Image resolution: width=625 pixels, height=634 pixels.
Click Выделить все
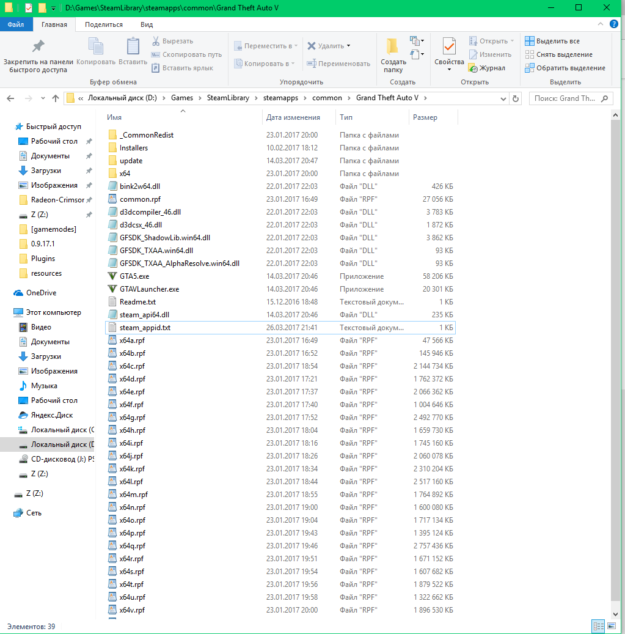(552, 41)
